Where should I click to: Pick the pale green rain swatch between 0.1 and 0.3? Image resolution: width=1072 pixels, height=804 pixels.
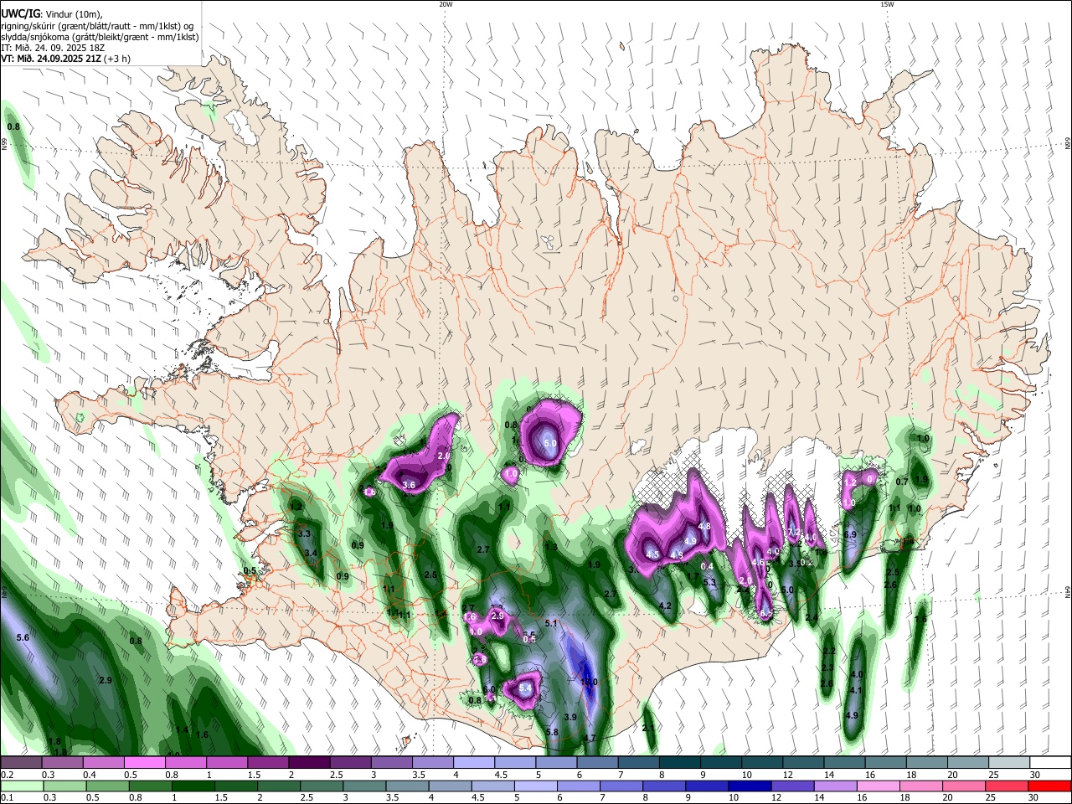tap(22, 786)
